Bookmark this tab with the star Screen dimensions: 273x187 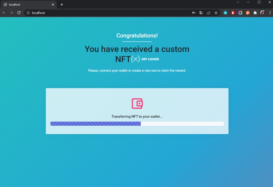pyautogui.click(x=216, y=13)
